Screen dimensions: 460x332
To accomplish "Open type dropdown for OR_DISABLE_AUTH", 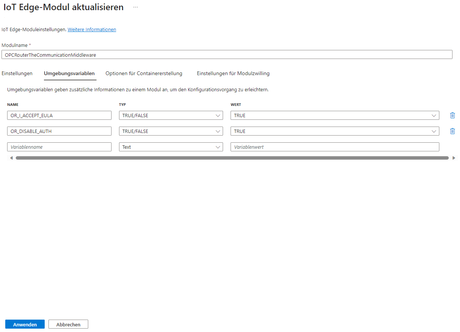I will tap(171, 131).
